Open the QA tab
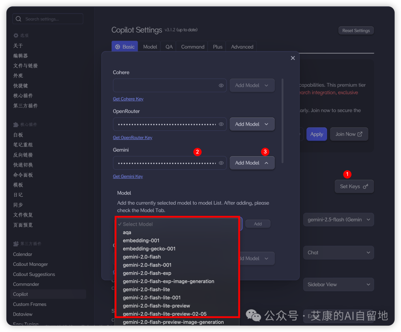This screenshot has height=332, width=401. pos(169,47)
